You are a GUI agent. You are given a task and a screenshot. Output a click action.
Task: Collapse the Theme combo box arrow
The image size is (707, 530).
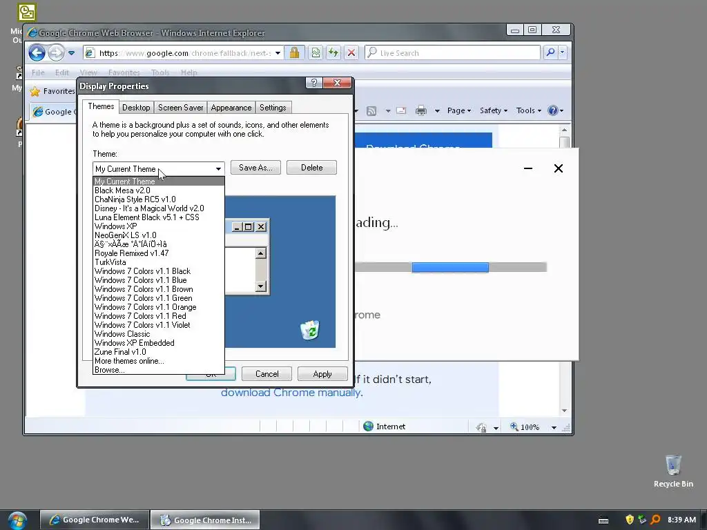(x=218, y=169)
